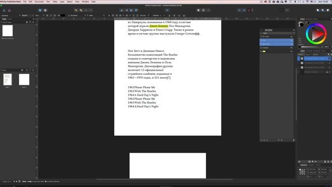The image size is (332, 187).
Task: Collapse the Master Pages section
Action: click(1, 22)
